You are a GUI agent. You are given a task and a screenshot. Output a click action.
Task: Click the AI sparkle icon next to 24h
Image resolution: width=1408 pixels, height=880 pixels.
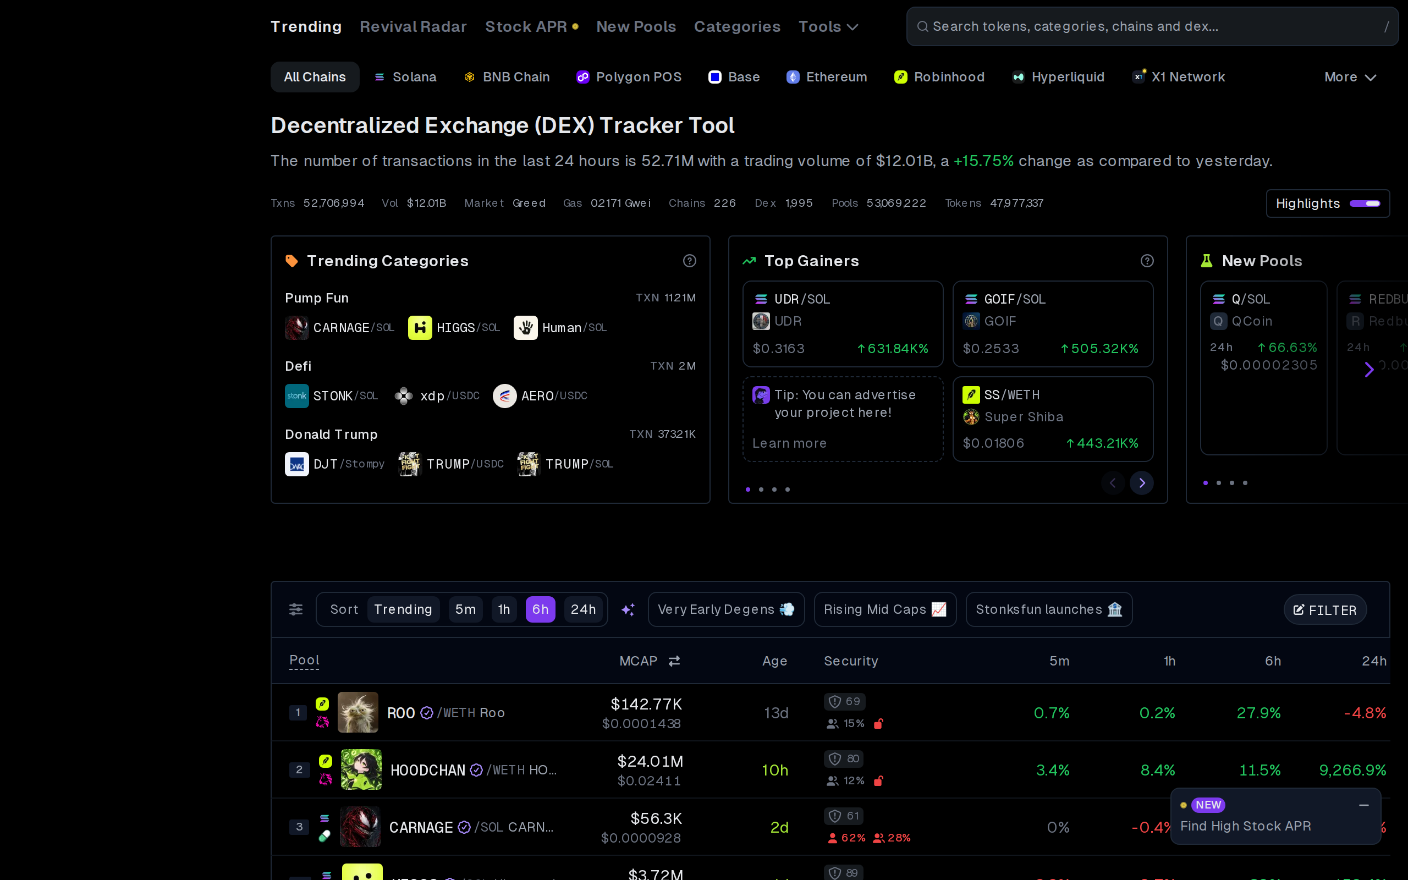(x=628, y=610)
